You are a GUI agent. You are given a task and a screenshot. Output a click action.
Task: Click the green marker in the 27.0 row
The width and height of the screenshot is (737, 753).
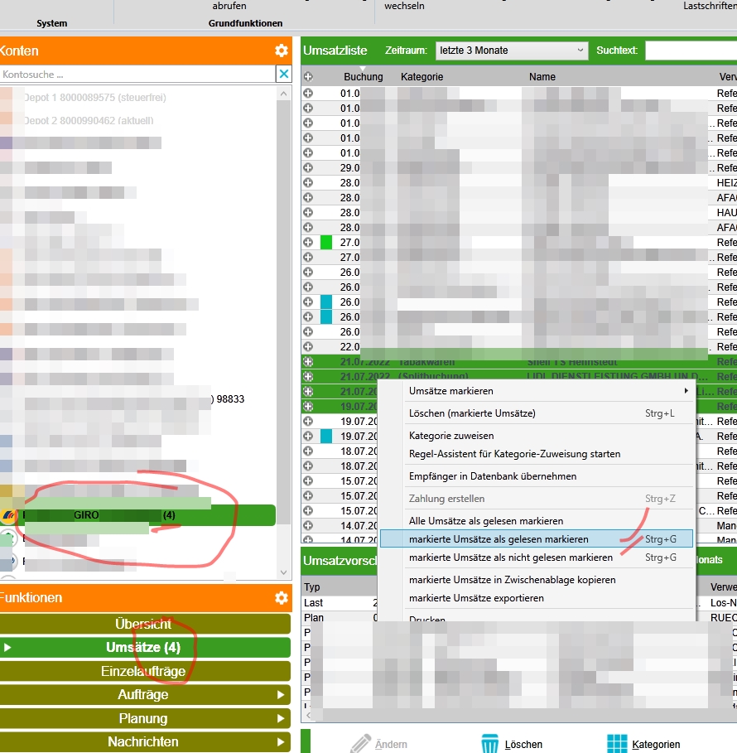[326, 243]
